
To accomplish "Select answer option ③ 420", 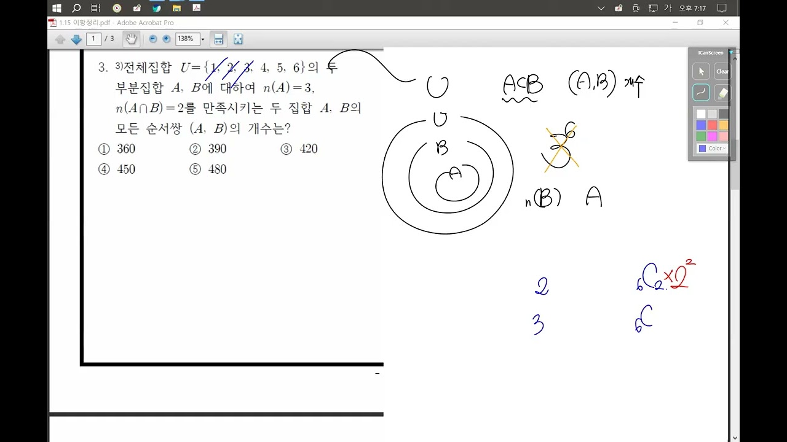I will [299, 149].
